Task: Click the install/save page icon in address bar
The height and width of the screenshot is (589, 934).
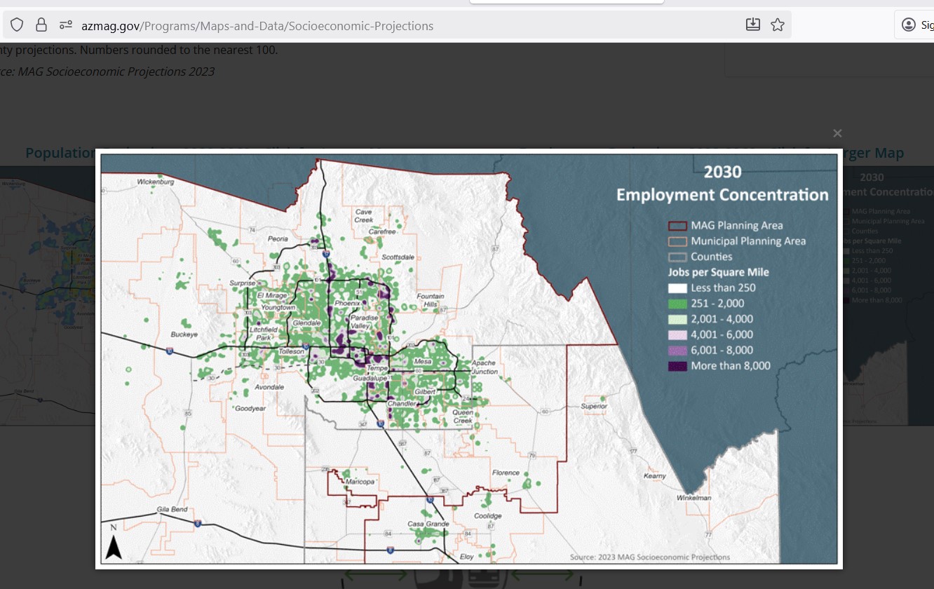Action: pyautogui.click(x=752, y=25)
